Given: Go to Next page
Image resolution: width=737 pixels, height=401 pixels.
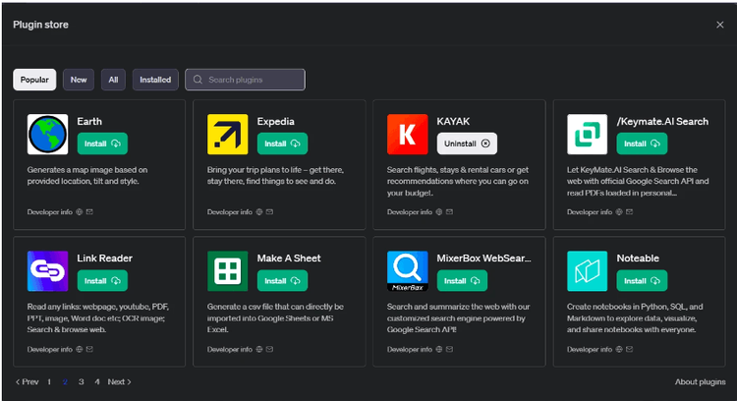Looking at the screenshot, I should (x=119, y=381).
